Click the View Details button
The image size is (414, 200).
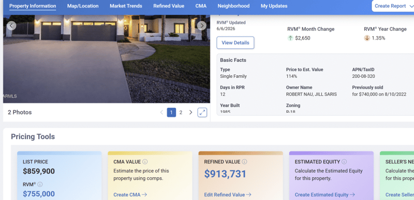235,43
